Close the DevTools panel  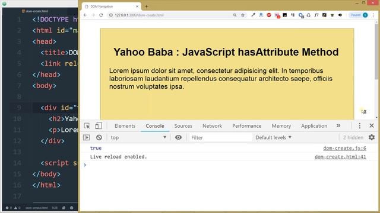[372, 125]
